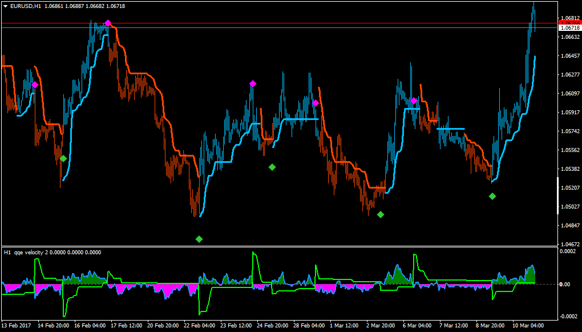Select the rightmost magenta diamond sell signal

click(414, 101)
